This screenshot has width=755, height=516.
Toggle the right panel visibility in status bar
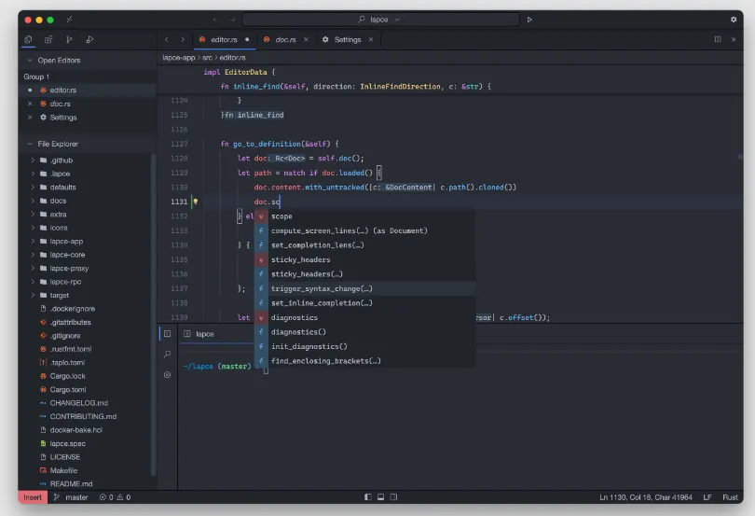tap(393, 497)
